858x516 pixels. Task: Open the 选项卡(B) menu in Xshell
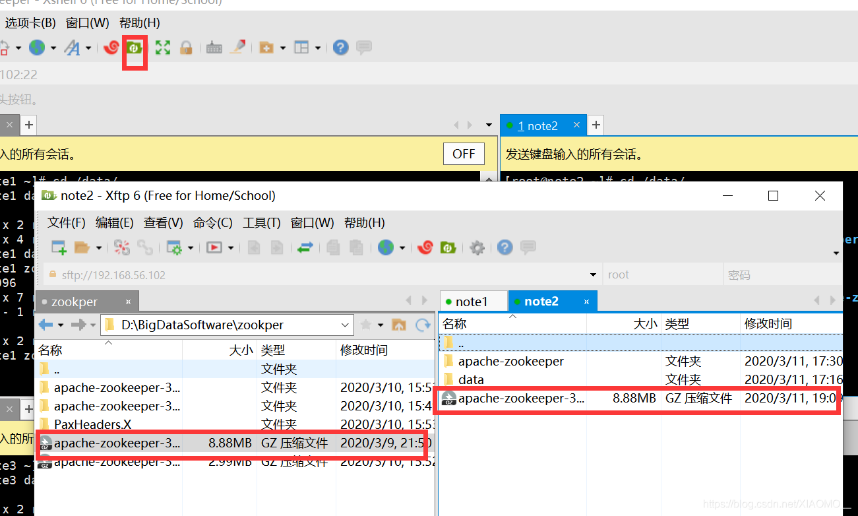click(30, 22)
